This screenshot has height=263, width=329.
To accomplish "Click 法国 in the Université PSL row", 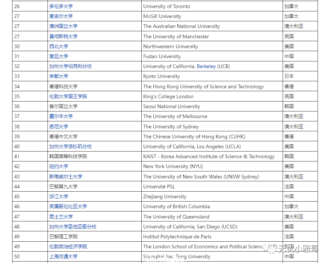I will [x=289, y=186].
